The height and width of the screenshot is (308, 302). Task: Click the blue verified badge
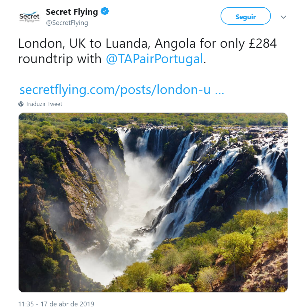point(105,12)
